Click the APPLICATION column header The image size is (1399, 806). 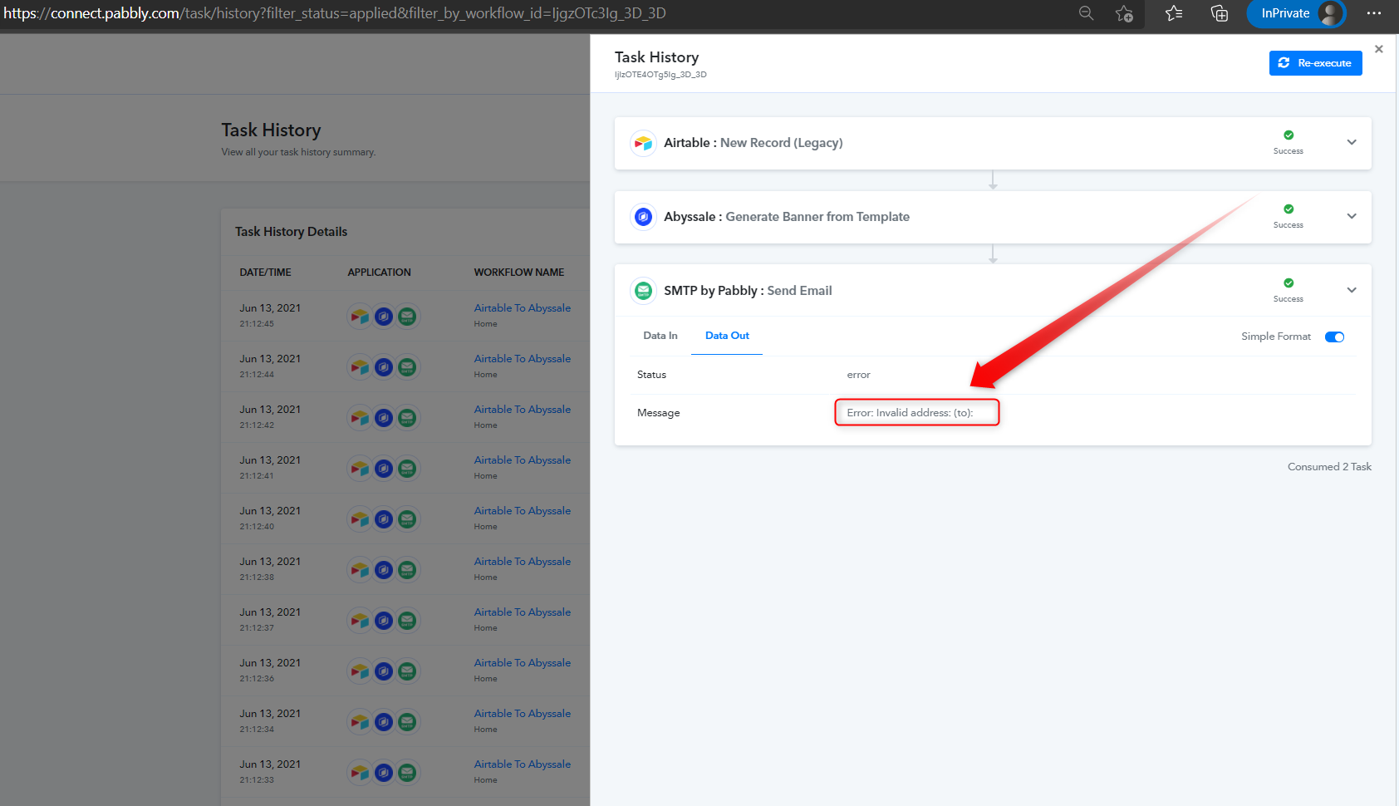(379, 273)
